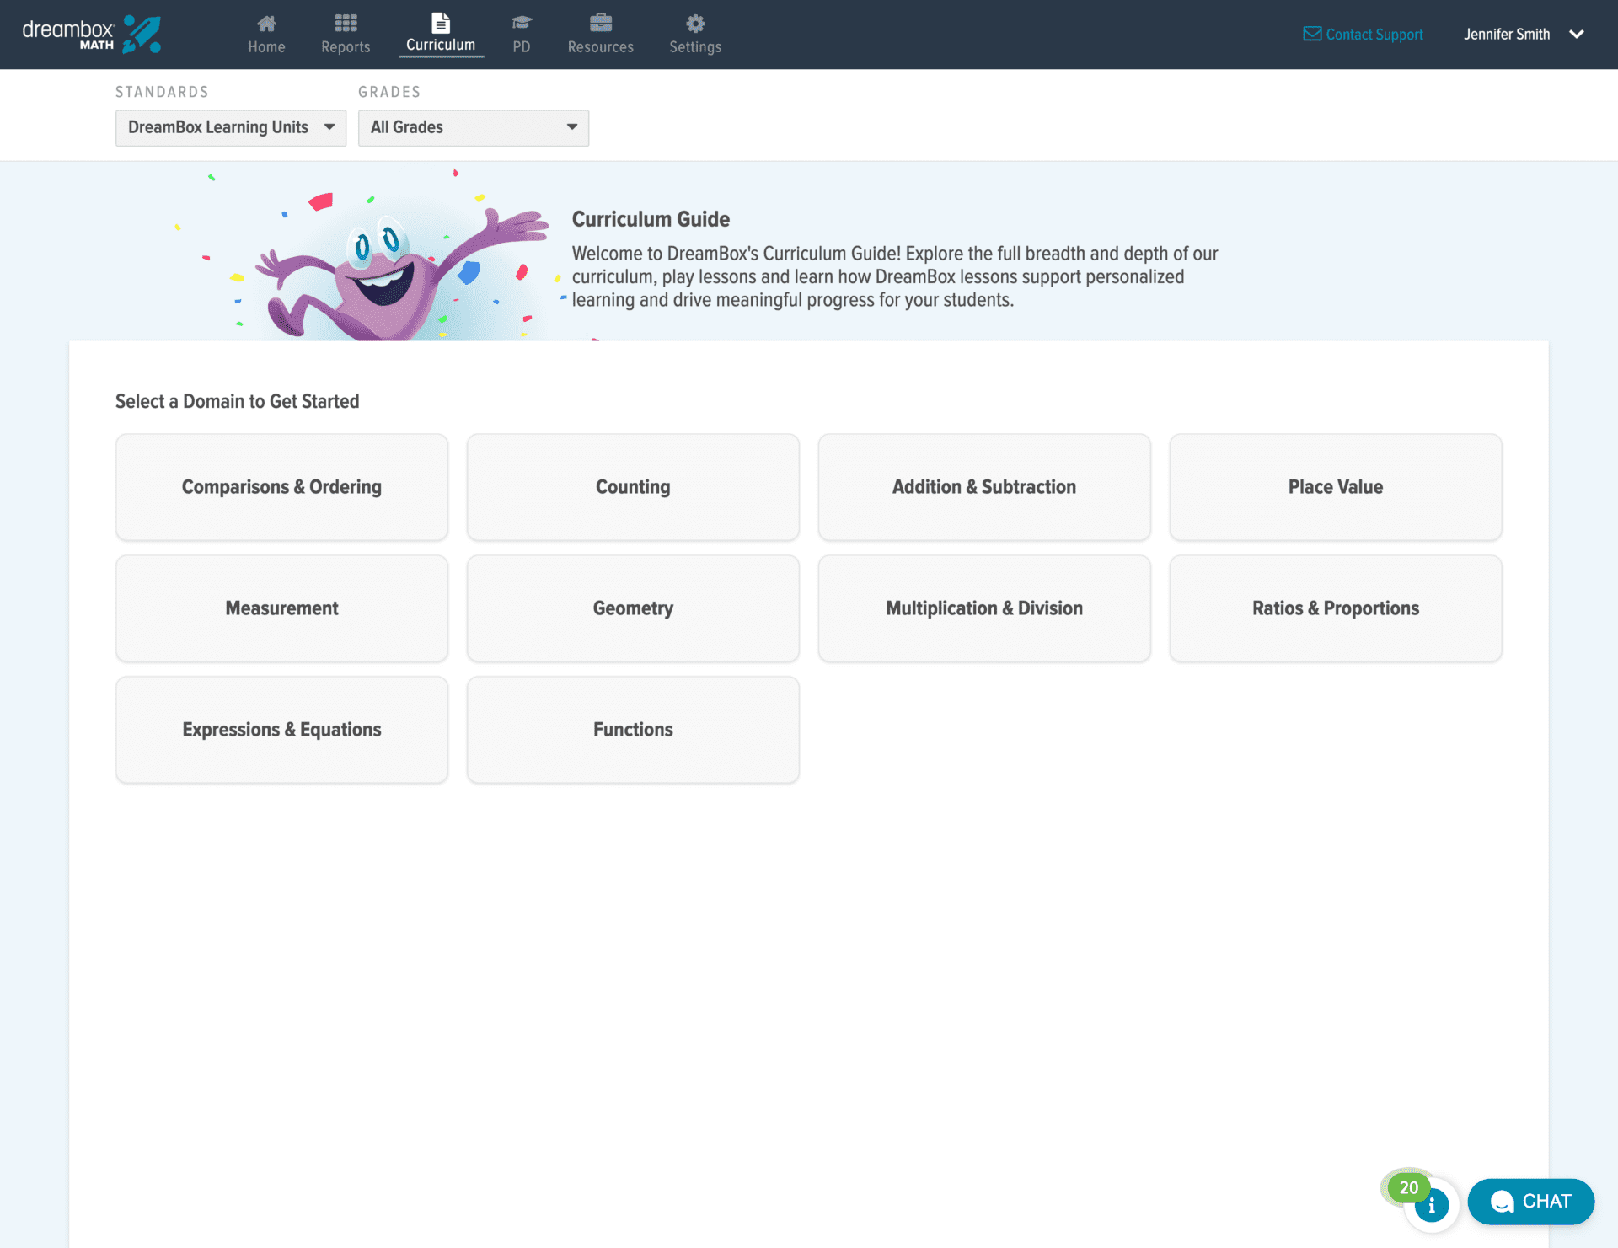Switch to the Curriculum tab
This screenshot has width=1618, height=1248.
point(440,35)
